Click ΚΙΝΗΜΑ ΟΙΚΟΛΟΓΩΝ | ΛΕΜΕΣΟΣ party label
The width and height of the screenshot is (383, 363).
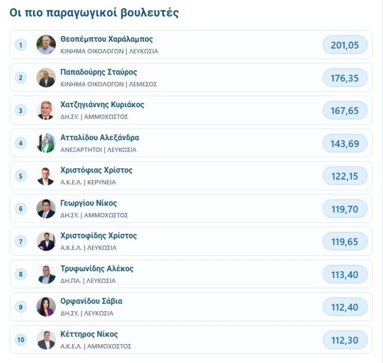(x=109, y=84)
